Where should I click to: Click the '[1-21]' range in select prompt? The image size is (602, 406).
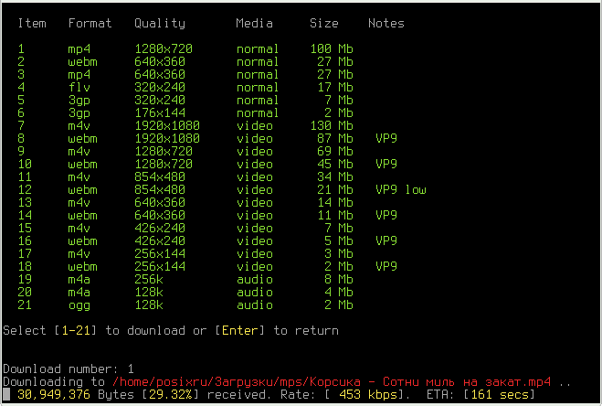(x=75, y=331)
